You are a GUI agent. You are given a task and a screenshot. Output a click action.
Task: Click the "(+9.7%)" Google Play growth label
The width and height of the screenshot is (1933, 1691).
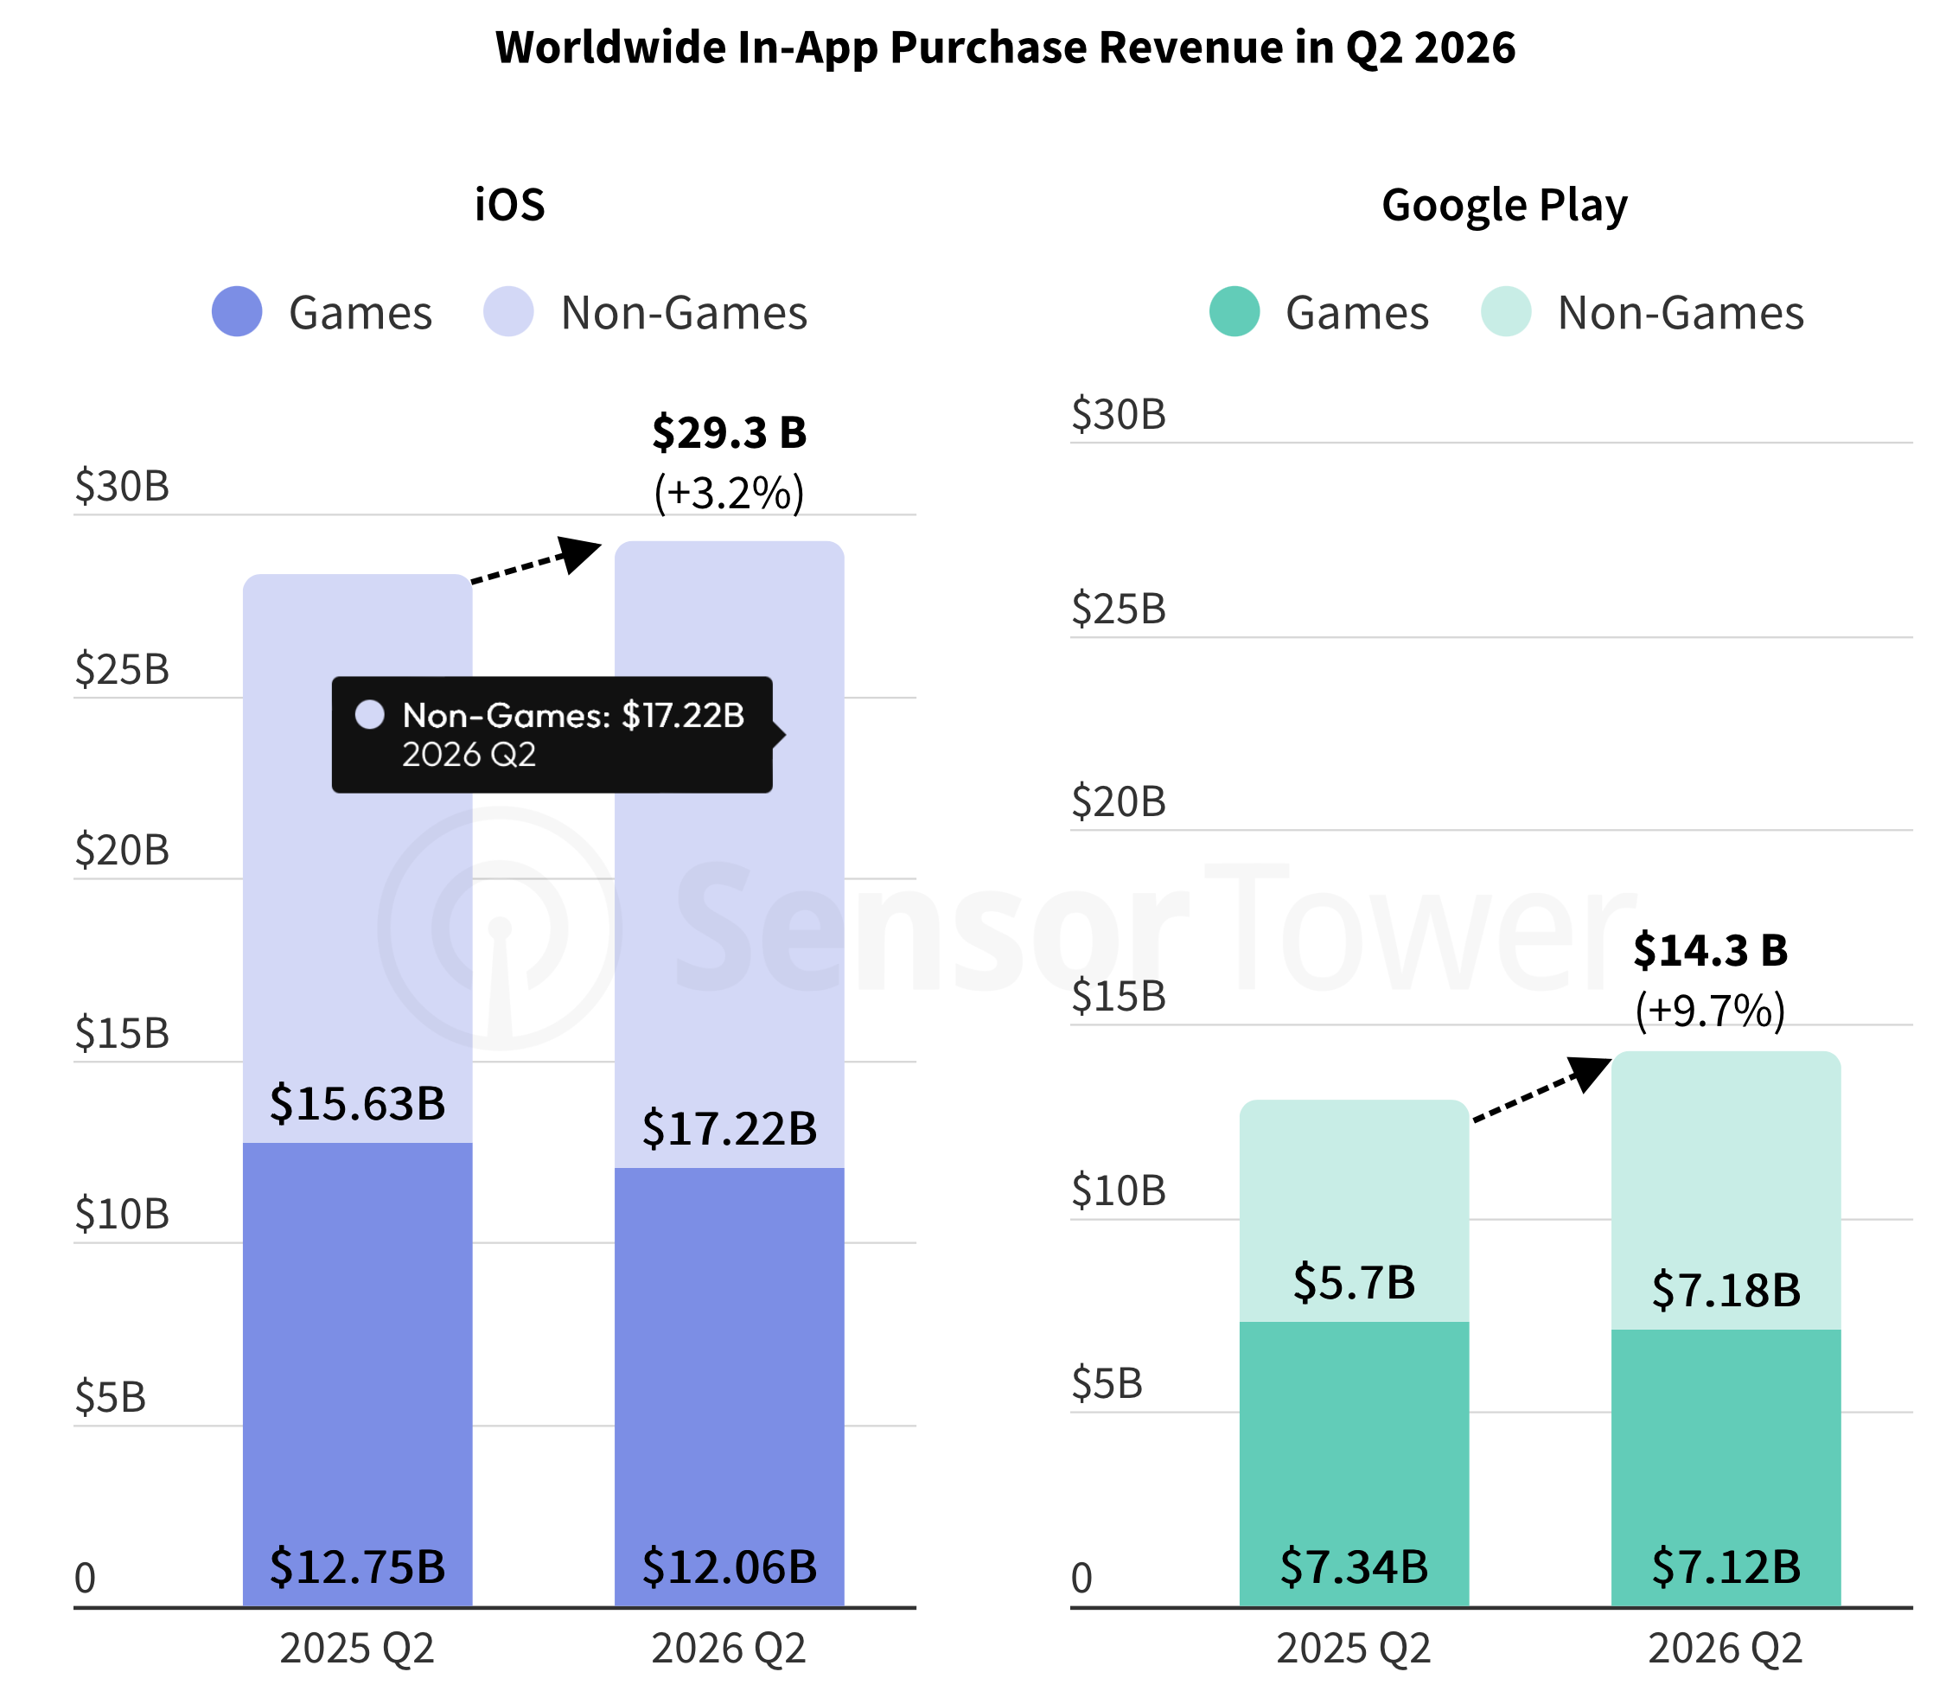point(1710,1011)
